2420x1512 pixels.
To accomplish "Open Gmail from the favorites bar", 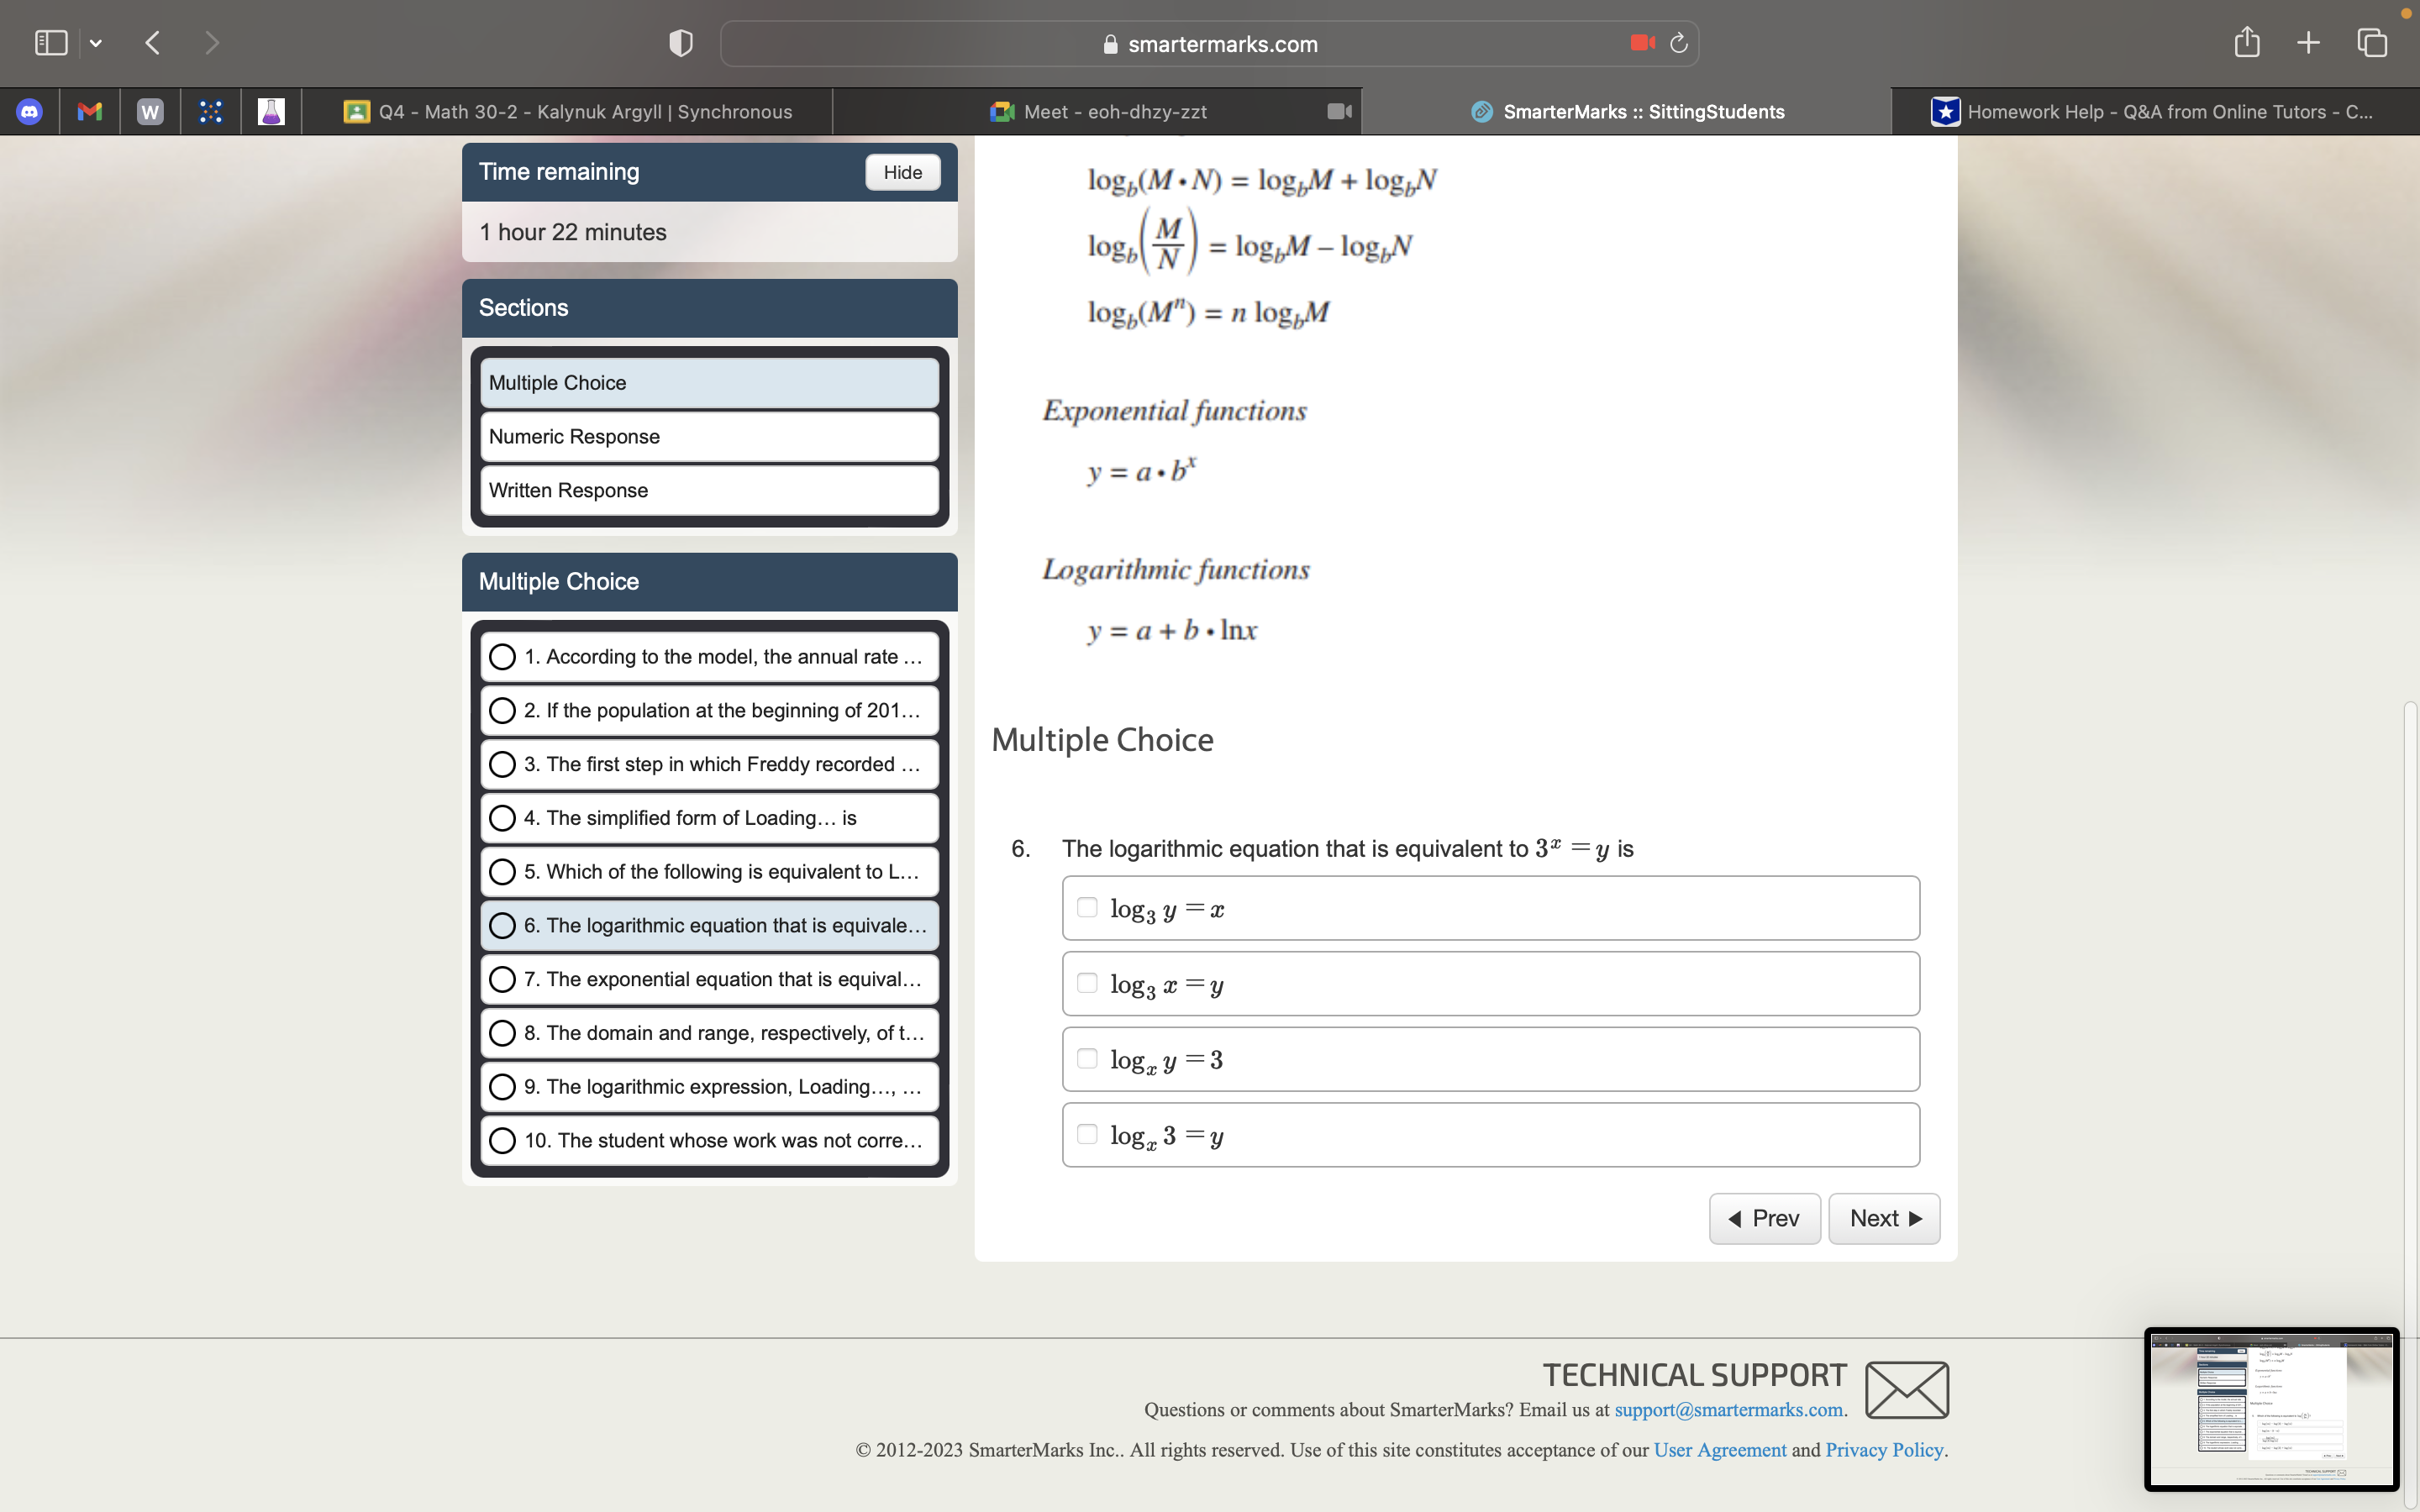I will [90, 111].
